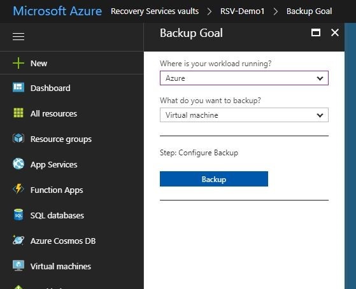Click the blue Backup button

pos(214,179)
